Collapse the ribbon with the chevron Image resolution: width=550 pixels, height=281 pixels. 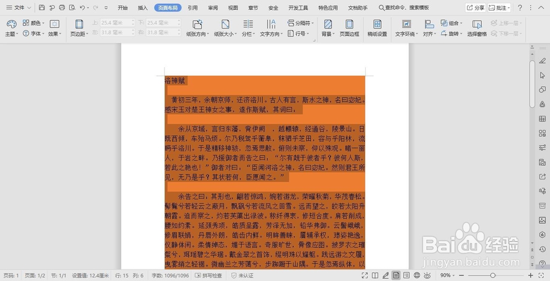click(x=541, y=7)
